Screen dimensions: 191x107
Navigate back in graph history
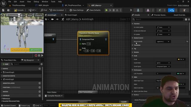(53, 19)
